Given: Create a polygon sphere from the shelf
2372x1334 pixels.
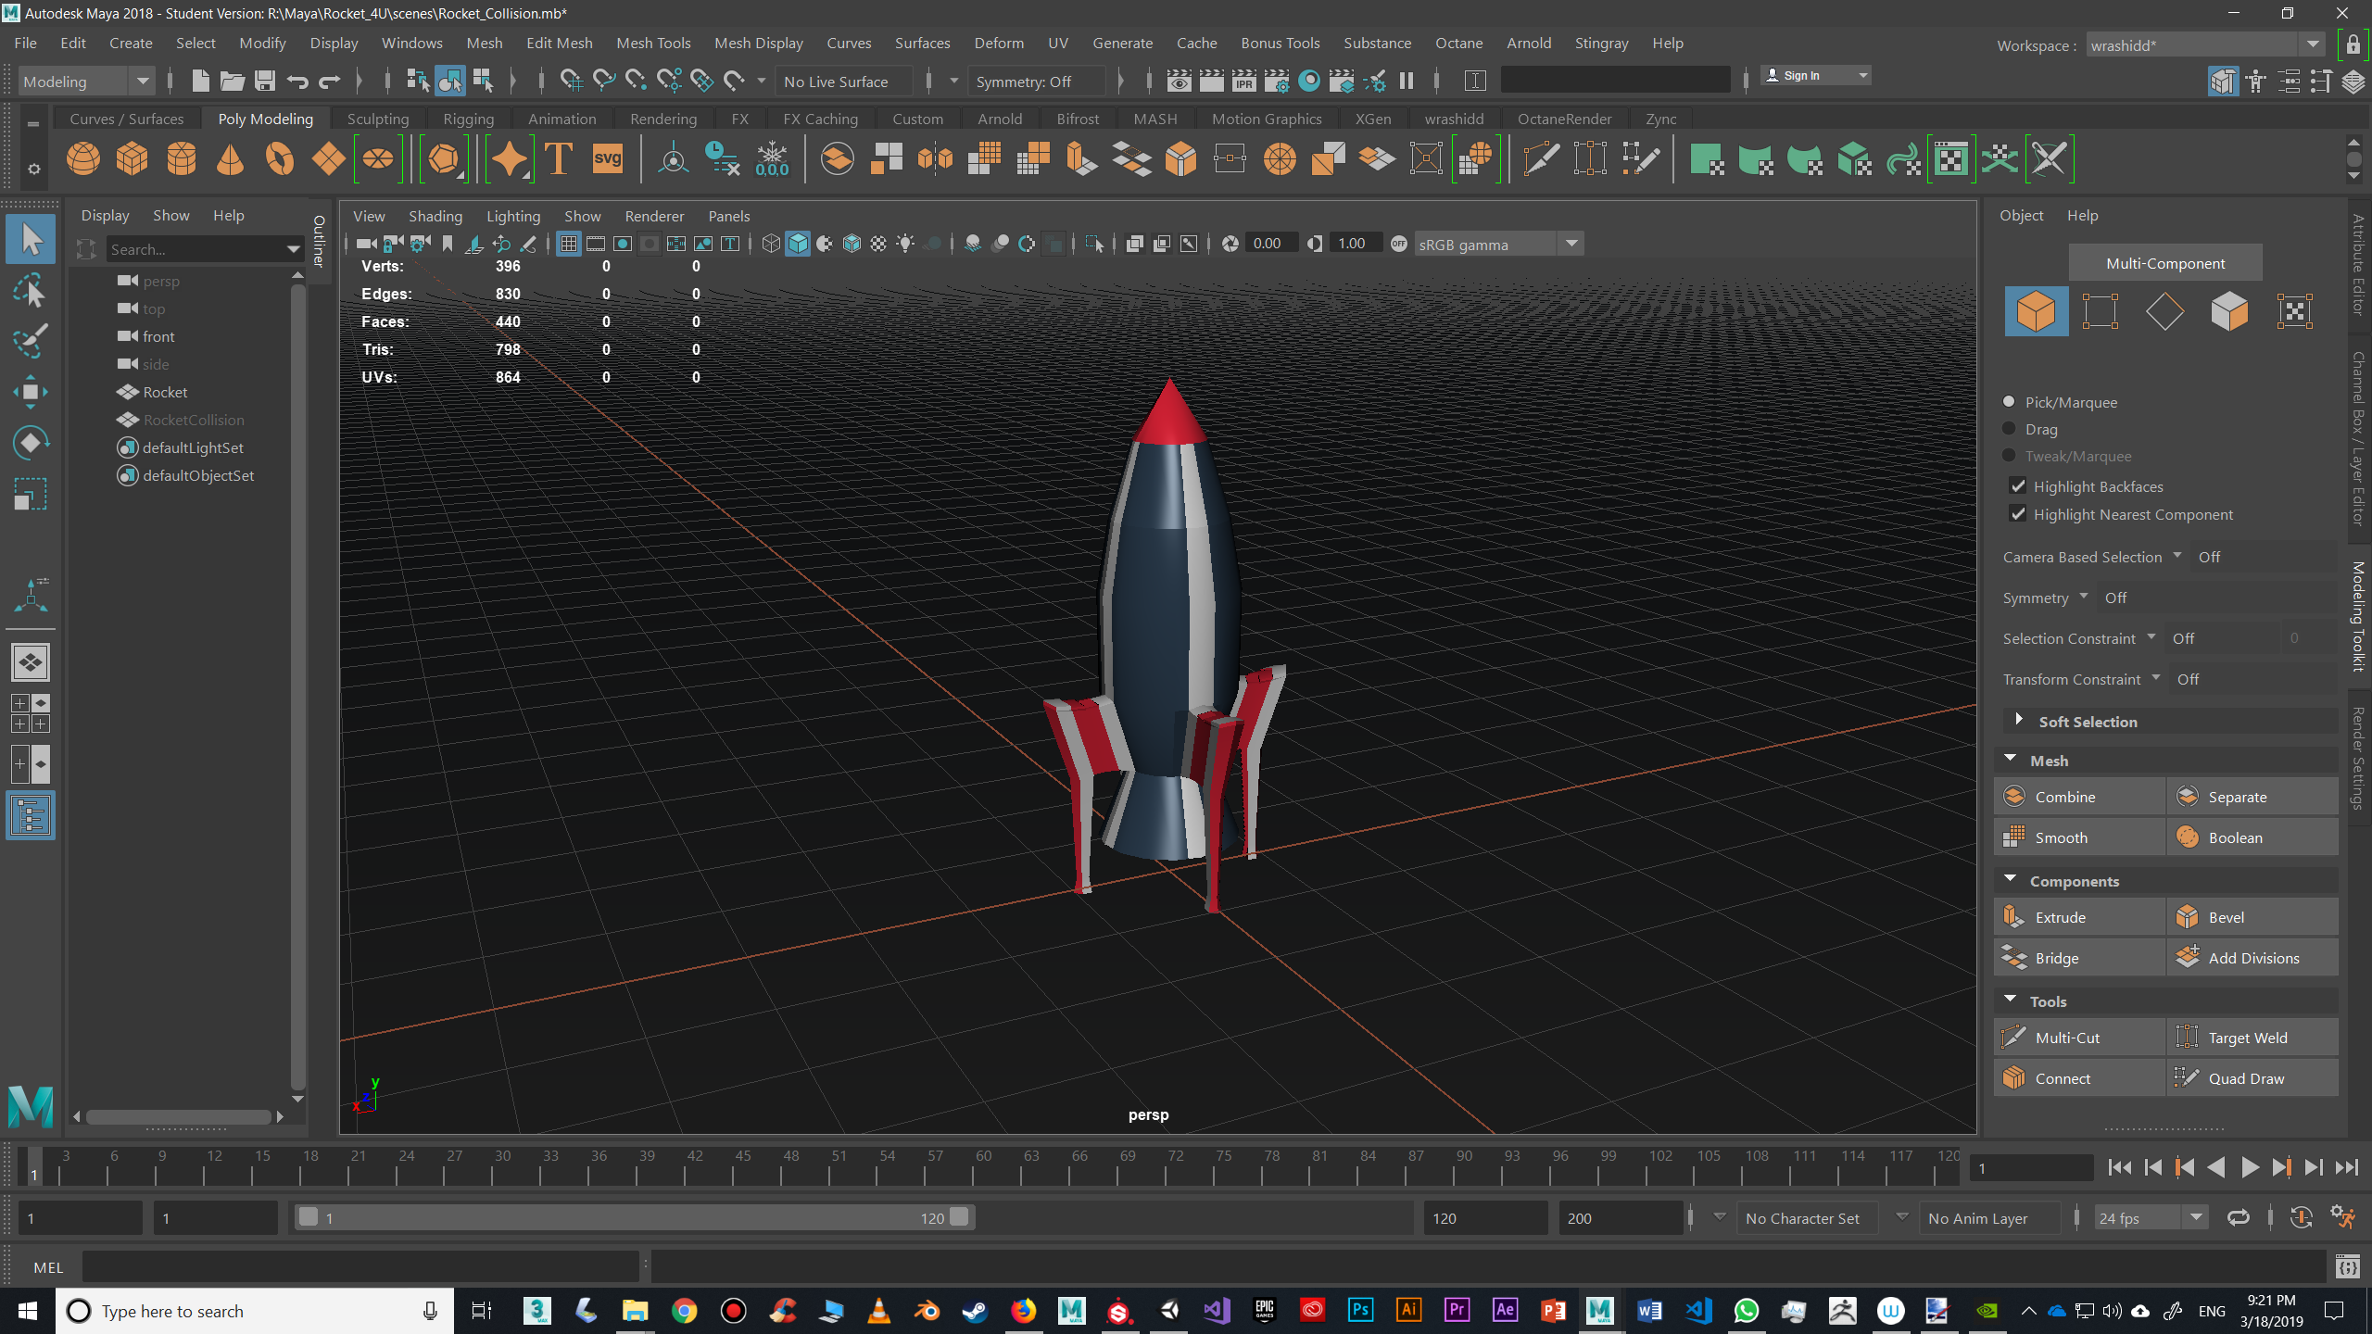Looking at the screenshot, I should click(x=83, y=159).
